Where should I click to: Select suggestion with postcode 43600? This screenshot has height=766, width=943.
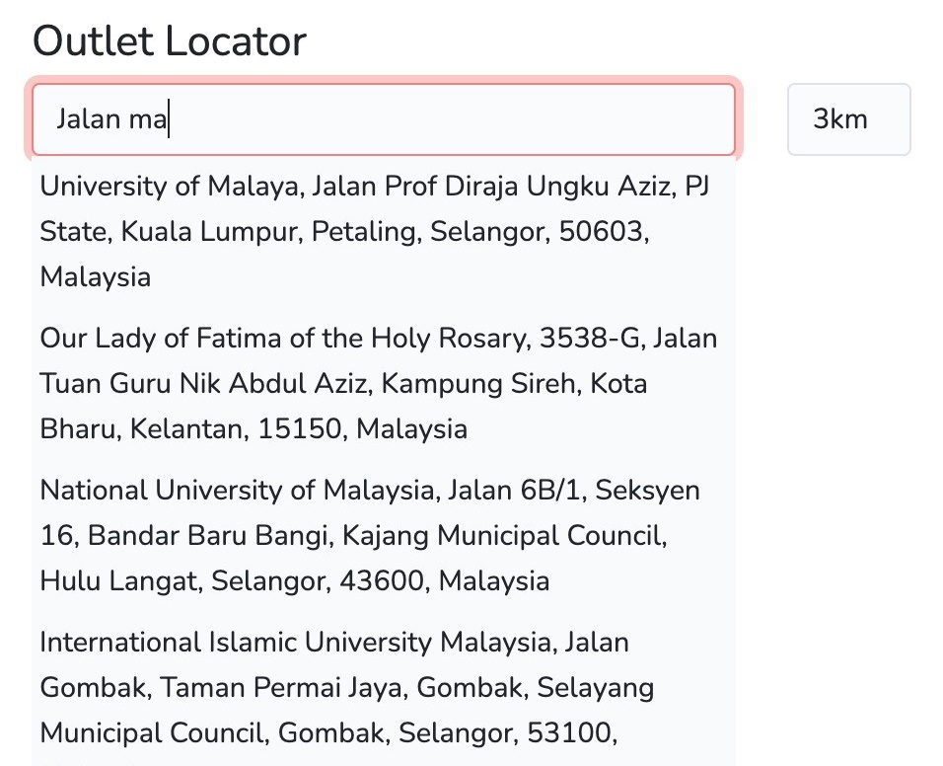point(384,536)
